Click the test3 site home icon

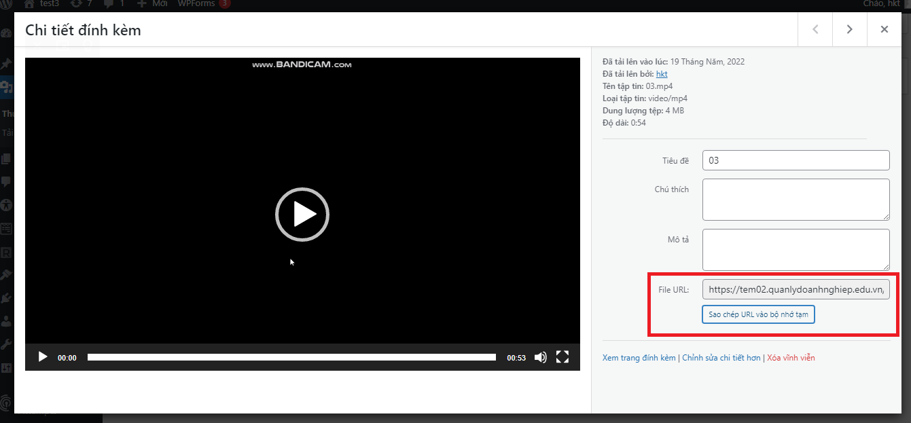click(x=30, y=4)
